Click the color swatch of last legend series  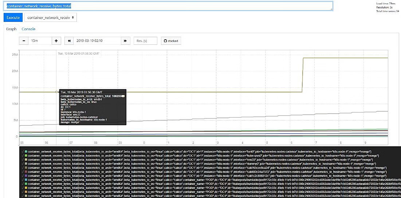26,196
